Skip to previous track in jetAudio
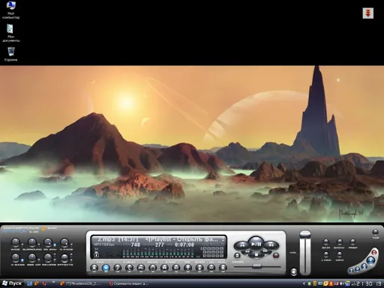The height and width of the screenshot is (288, 384). pyautogui.click(x=241, y=245)
